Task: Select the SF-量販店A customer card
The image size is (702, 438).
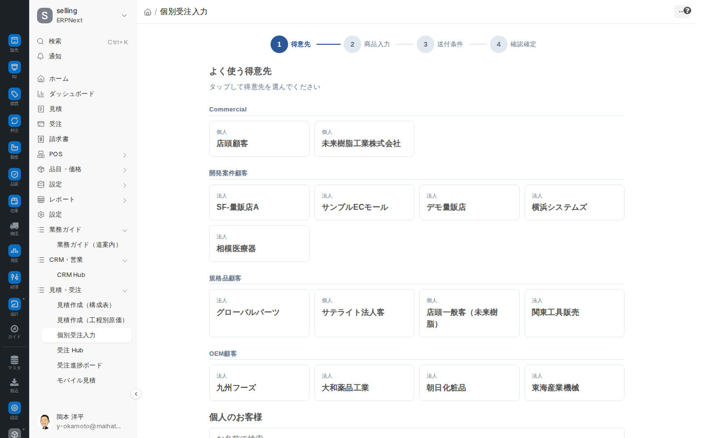Action: (259, 202)
